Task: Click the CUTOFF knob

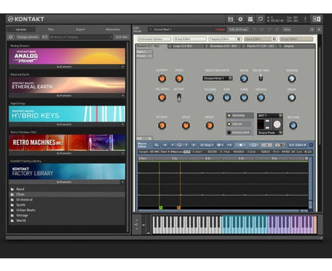Action: (162, 78)
